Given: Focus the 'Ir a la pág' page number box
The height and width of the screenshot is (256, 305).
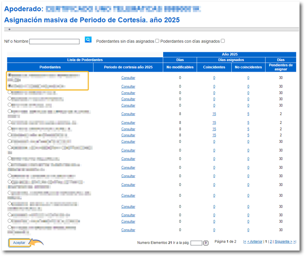Looking at the screenshot, I should [x=196, y=243].
